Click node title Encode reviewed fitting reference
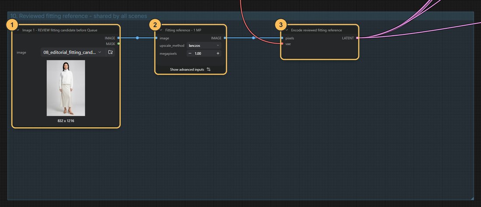This screenshot has height=207, width=481. tap(316, 30)
